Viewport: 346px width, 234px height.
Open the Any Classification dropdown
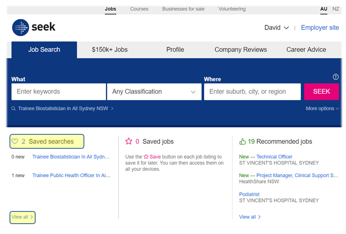(x=154, y=92)
